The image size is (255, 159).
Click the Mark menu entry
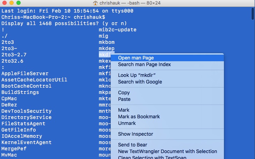tap(124, 110)
